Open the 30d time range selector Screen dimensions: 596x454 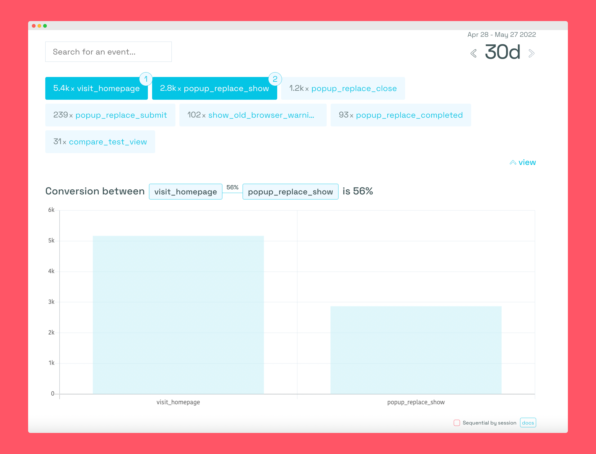(502, 52)
